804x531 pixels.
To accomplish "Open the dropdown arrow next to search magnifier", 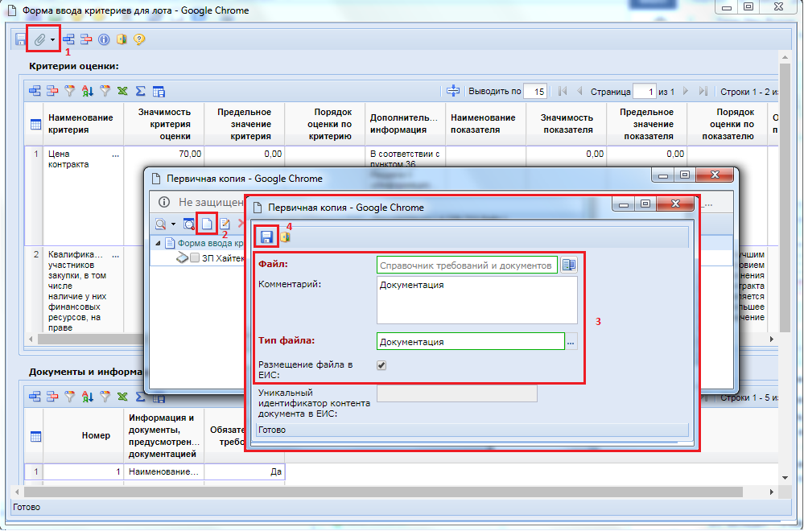I will pos(173,224).
